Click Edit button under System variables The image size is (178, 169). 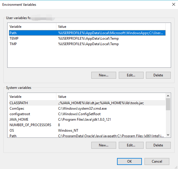point(131,145)
